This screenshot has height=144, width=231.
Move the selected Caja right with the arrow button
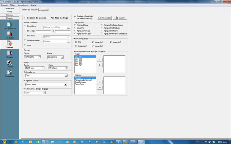tap(99, 60)
